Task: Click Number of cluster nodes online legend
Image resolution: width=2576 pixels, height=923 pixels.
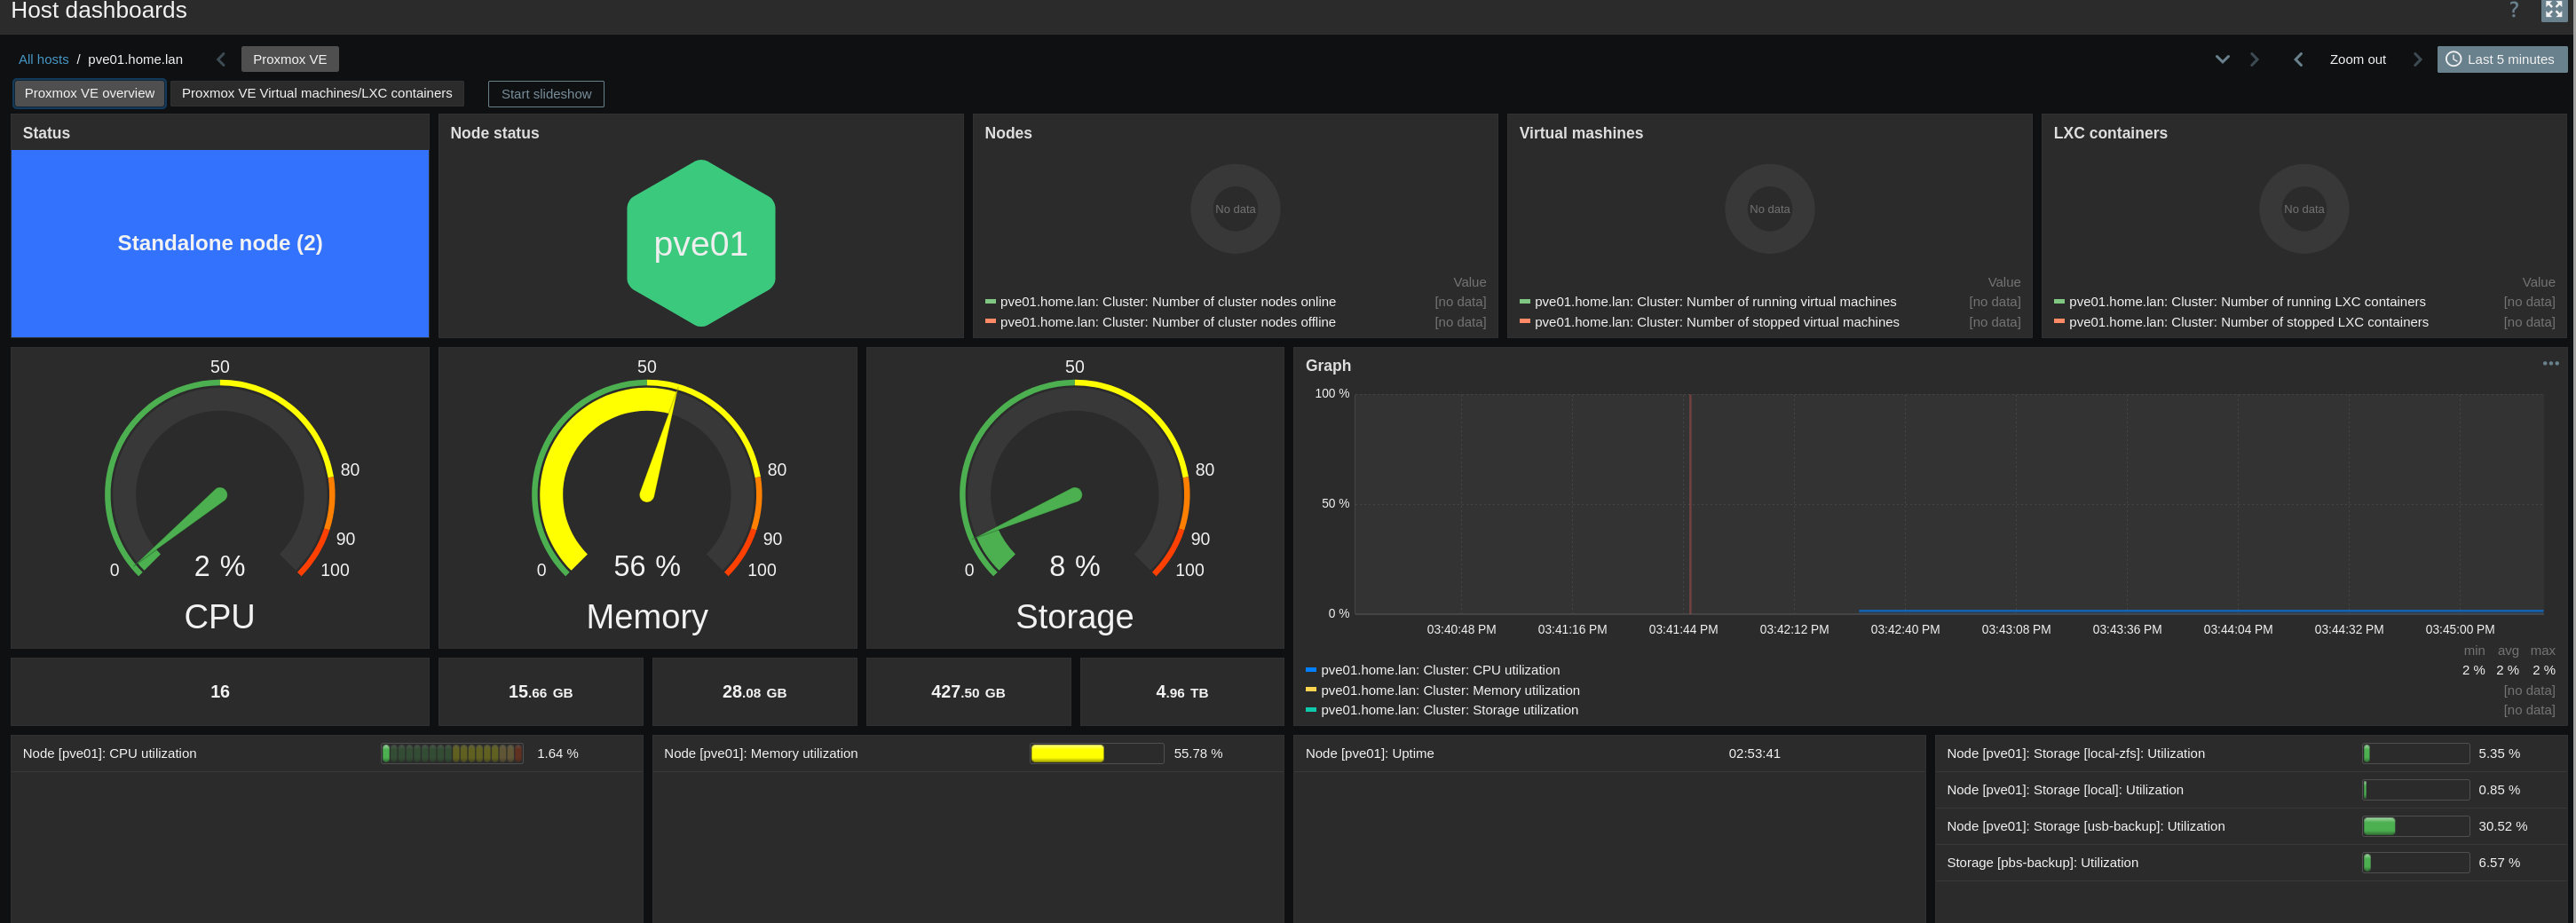Action: [x=1160, y=302]
